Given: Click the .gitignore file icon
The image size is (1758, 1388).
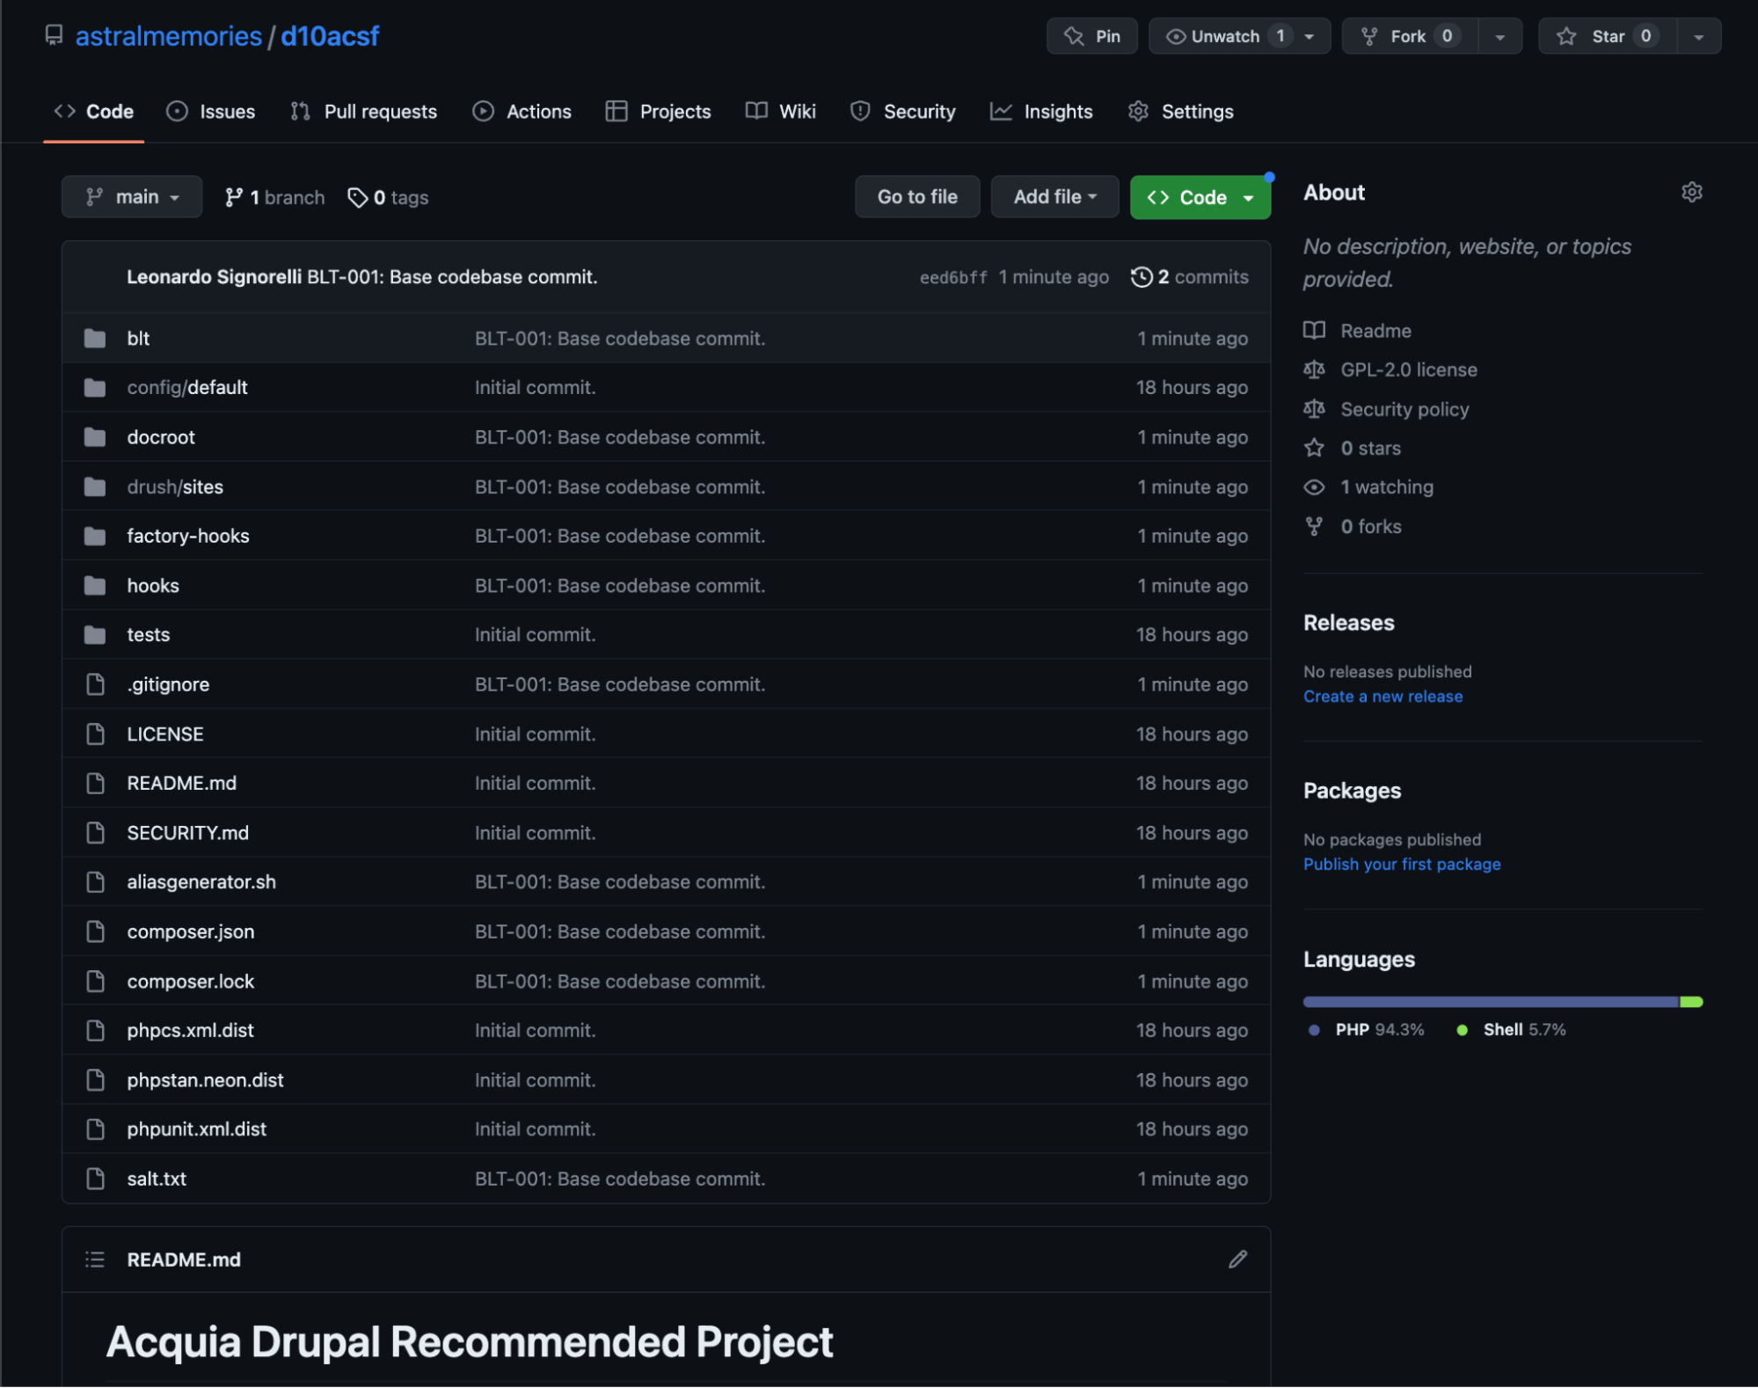Looking at the screenshot, I should coord(95,684).
